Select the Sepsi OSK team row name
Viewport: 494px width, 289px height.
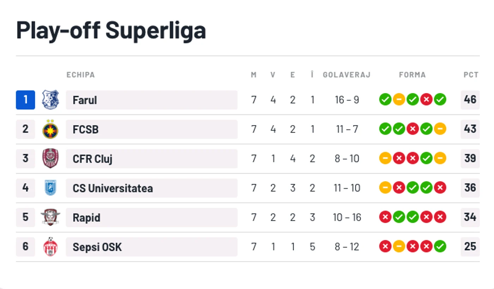coord(152,247)
